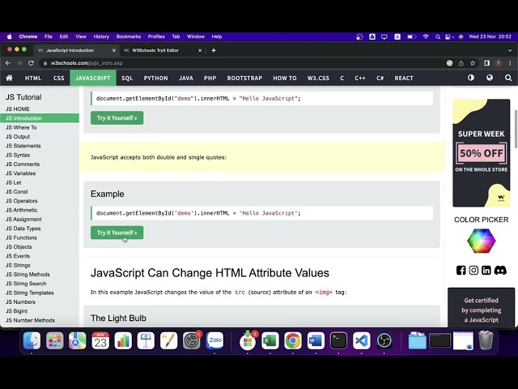
Task: Open the Google translate icon in address bar
Action: click(x=450, y=63)
